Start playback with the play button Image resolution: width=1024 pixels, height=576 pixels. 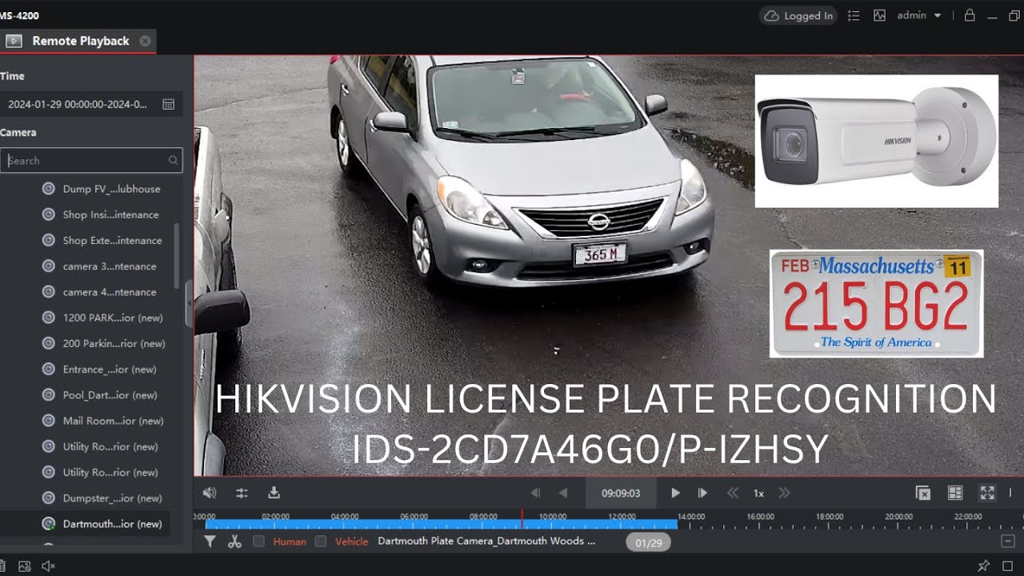pos(675,494)
